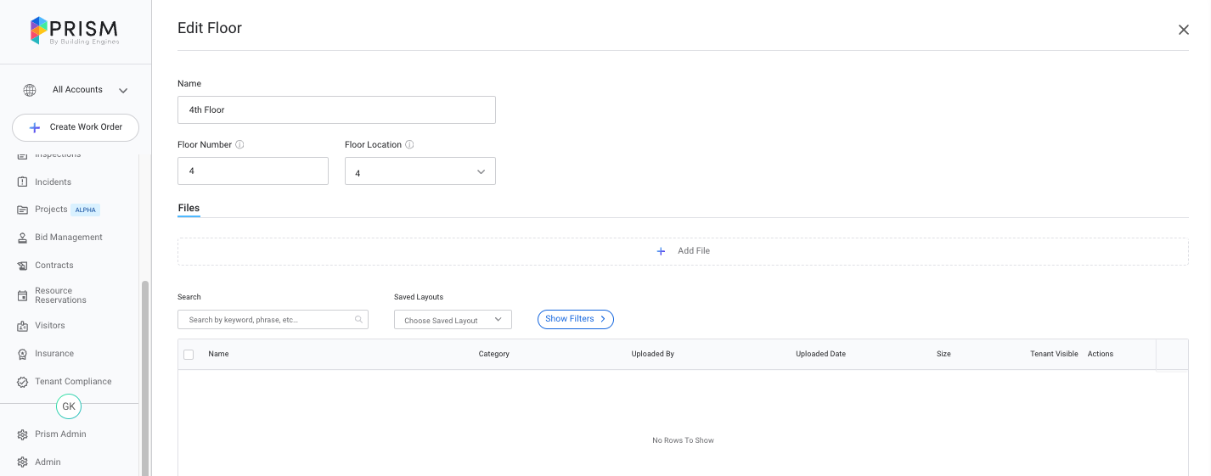1211x476 pixels.
Task: Click the Visitors sidebar icon
Action: point(23,326)
